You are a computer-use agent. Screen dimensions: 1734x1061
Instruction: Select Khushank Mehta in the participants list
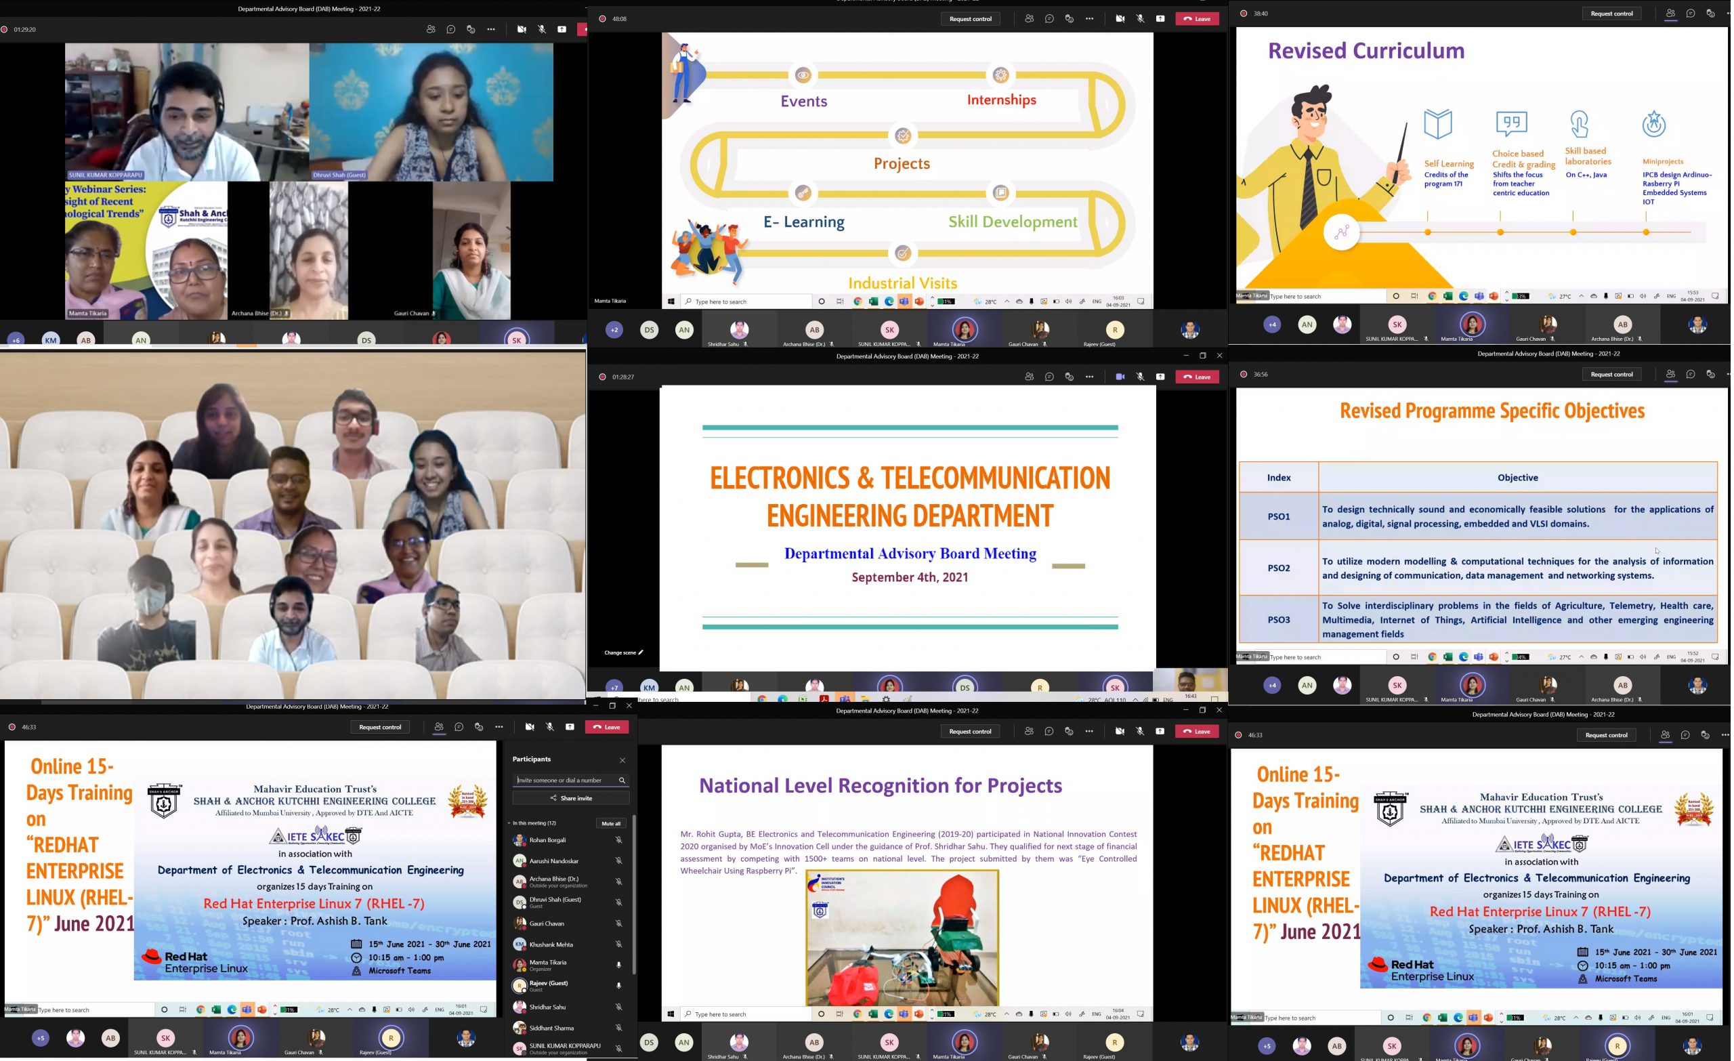coord(551,945)
